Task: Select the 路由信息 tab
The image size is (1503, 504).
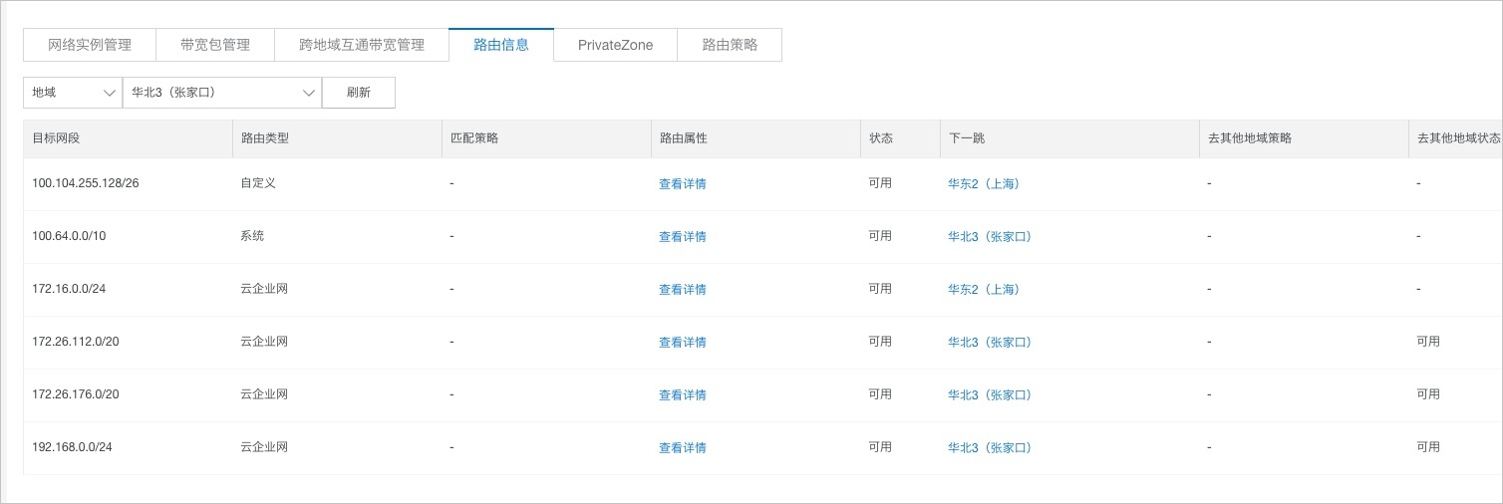Action: tap(501, 45)
